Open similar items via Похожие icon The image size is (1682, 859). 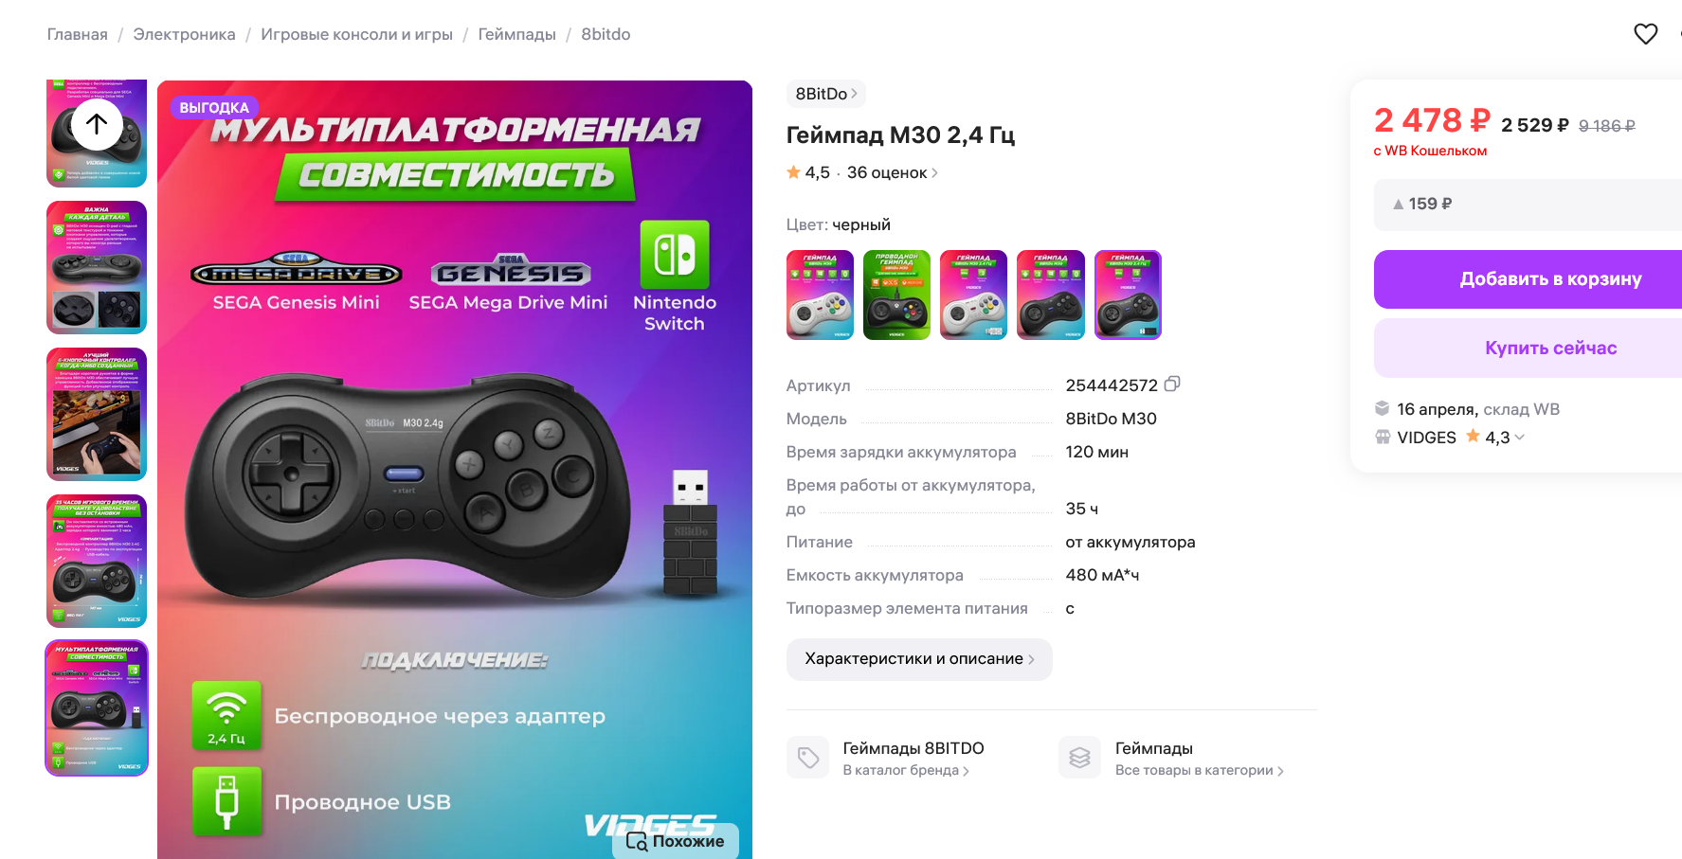637,841
